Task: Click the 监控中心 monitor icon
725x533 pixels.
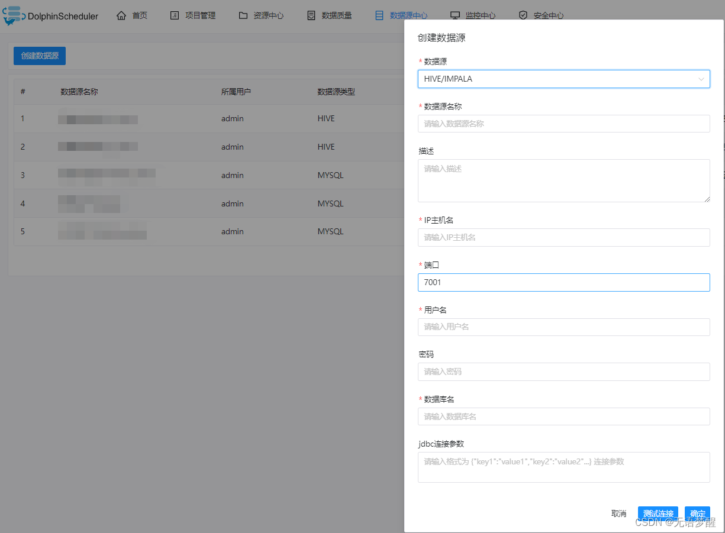Action: (455, 15)
